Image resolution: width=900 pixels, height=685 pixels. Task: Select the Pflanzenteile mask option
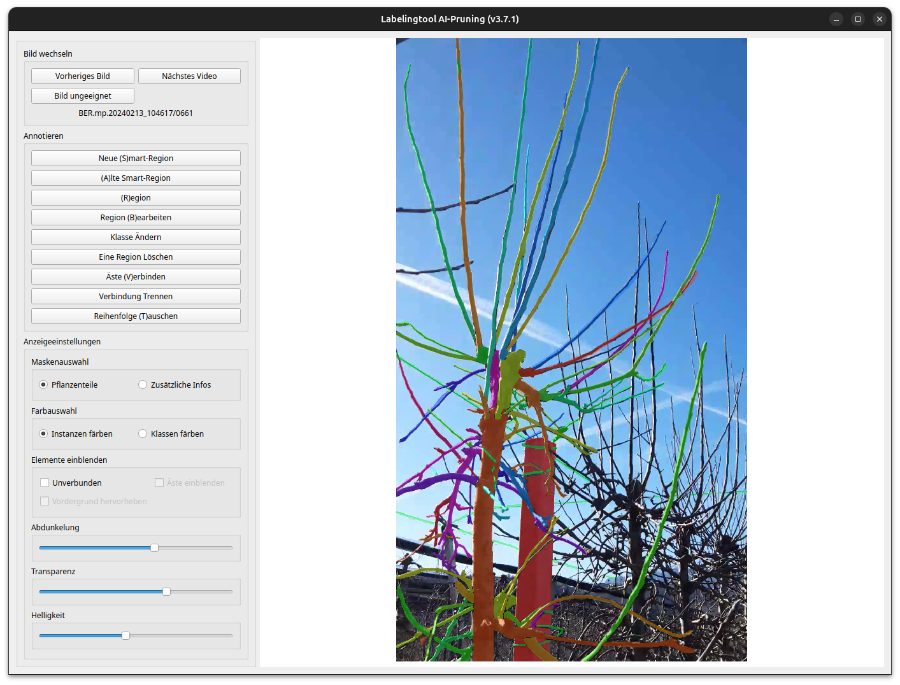tap(44, 385)
